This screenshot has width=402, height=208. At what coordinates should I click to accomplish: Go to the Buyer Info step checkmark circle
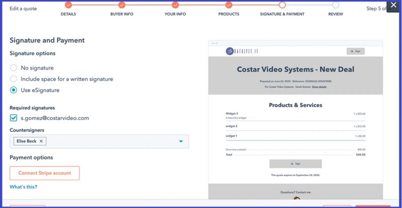(122, 5)
